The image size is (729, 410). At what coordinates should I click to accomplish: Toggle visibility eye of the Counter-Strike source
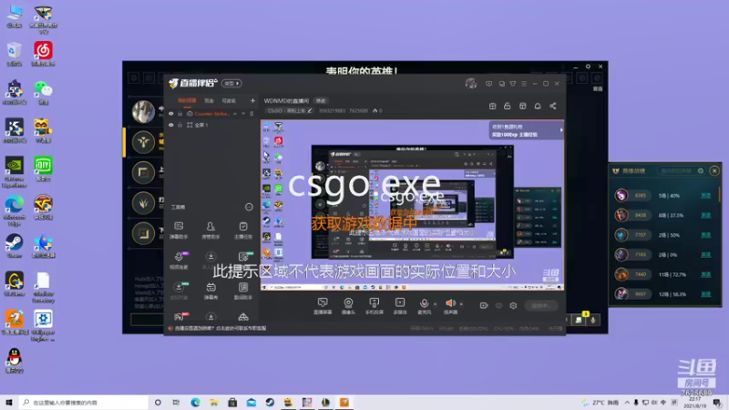point(171,114)
